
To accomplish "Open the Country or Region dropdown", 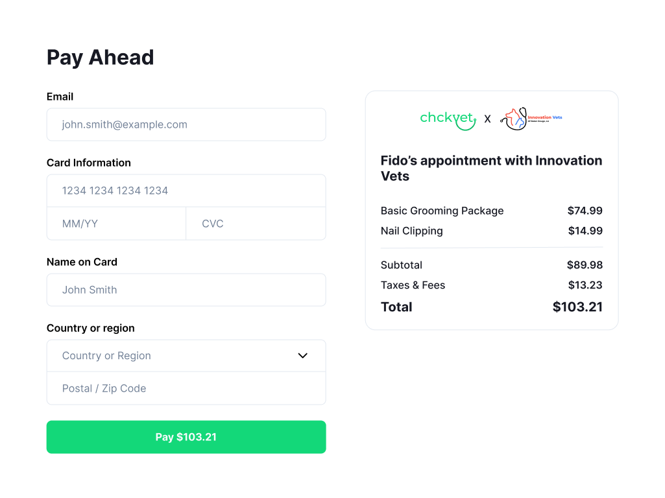I will [186, 355].
